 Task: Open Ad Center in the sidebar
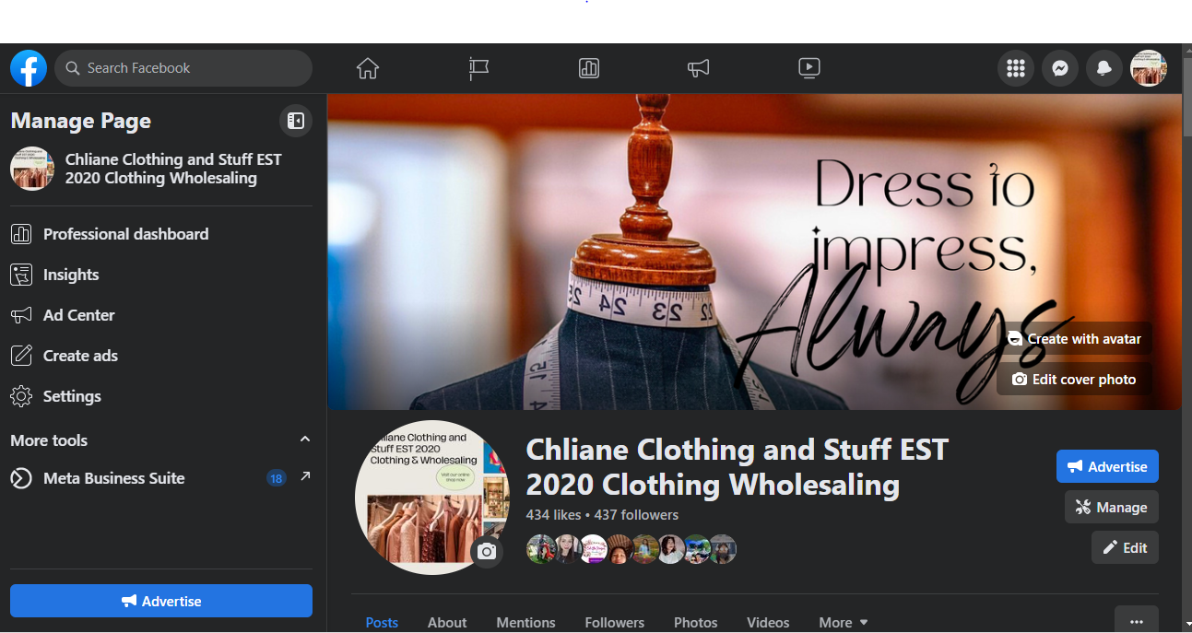pyautogui.click(x=161, y=315)
